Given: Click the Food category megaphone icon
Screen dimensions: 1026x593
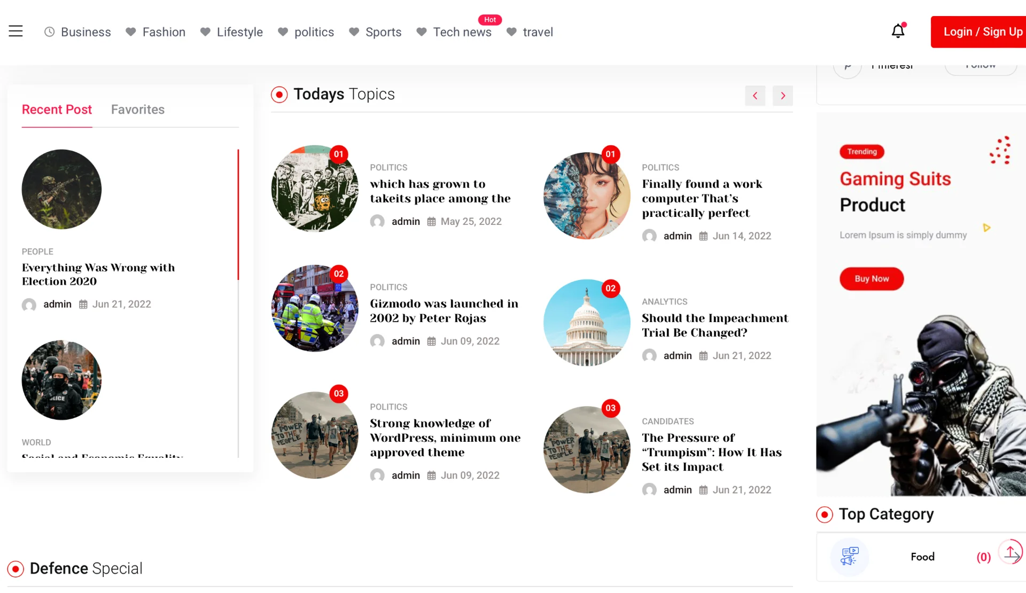Looking at the screenshot, I should click(849, 557).
